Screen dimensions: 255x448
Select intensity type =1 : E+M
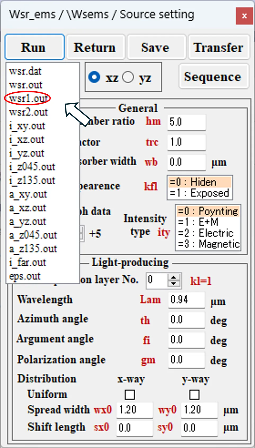pyautogui.click(x=208, y=222)
